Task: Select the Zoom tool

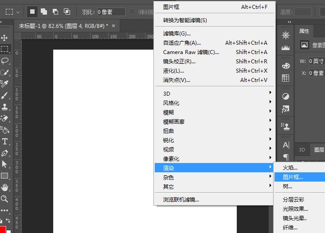Action: point(5,199)
